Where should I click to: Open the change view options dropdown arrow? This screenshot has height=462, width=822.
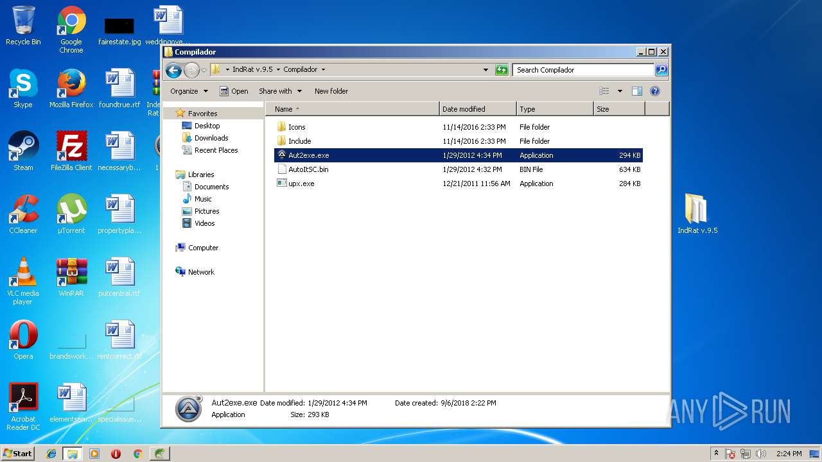click(x=620, y=91)
